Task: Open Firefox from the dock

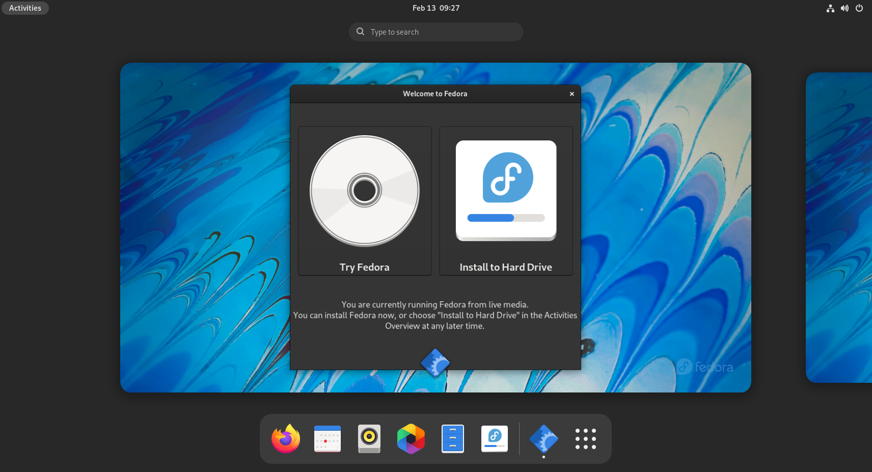Action: tap(285, 438)
